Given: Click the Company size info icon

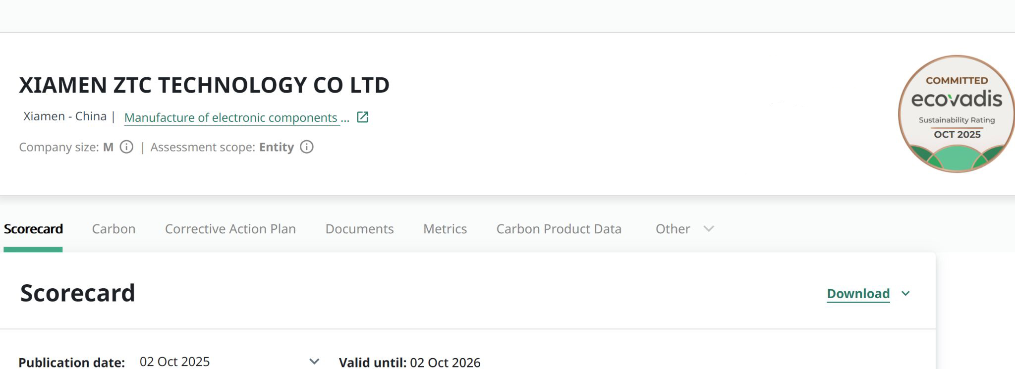Looking at the screenshot, I should [126, 147].
